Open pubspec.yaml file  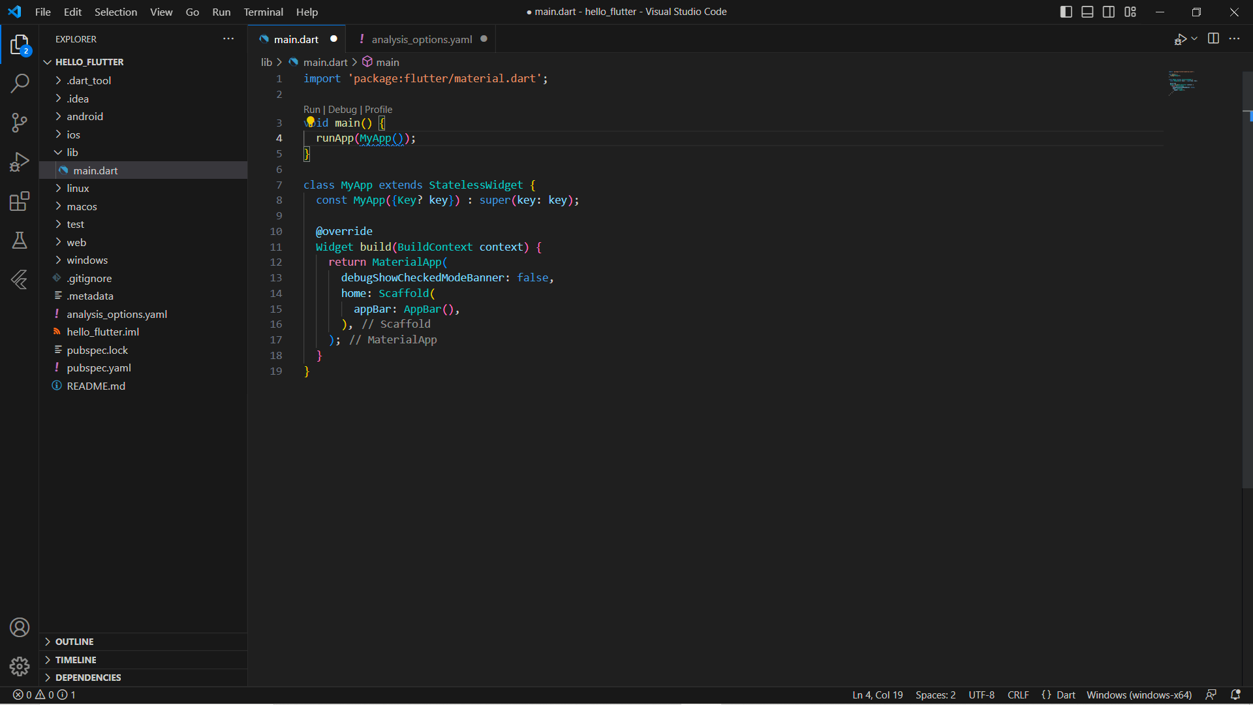click(144, 368)
